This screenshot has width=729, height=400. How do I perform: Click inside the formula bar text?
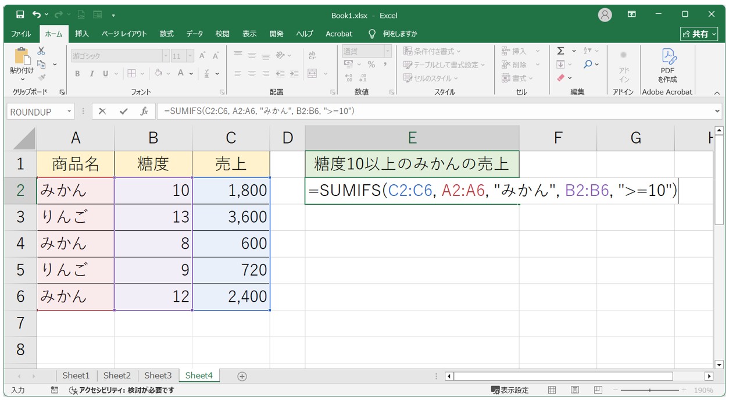pyautogui.click(x=259, y=112)
